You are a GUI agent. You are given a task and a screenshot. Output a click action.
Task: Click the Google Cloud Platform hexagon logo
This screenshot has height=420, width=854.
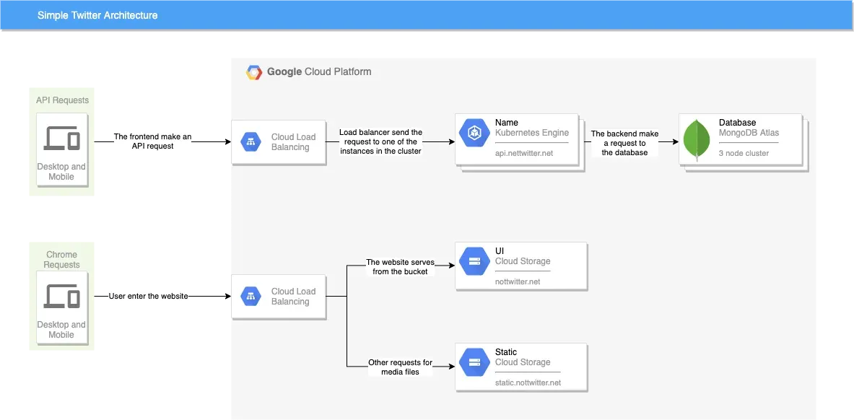pyautogui.click(x=254, y=72)
